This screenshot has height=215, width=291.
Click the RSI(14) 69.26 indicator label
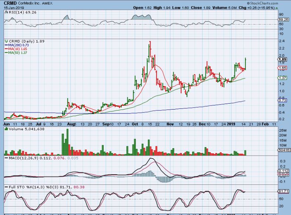pyautogui.click(x=22, y=12)
